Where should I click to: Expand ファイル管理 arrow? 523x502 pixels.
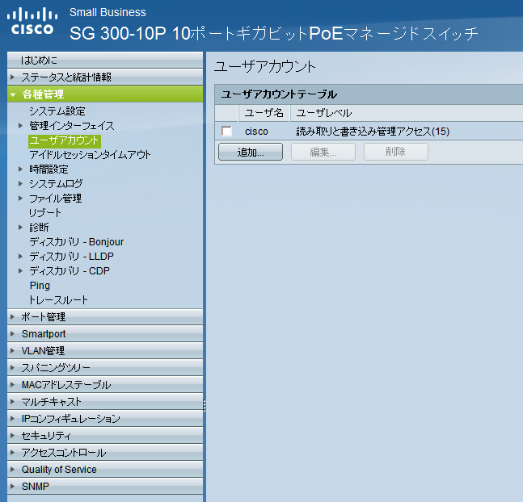(20, 199)
